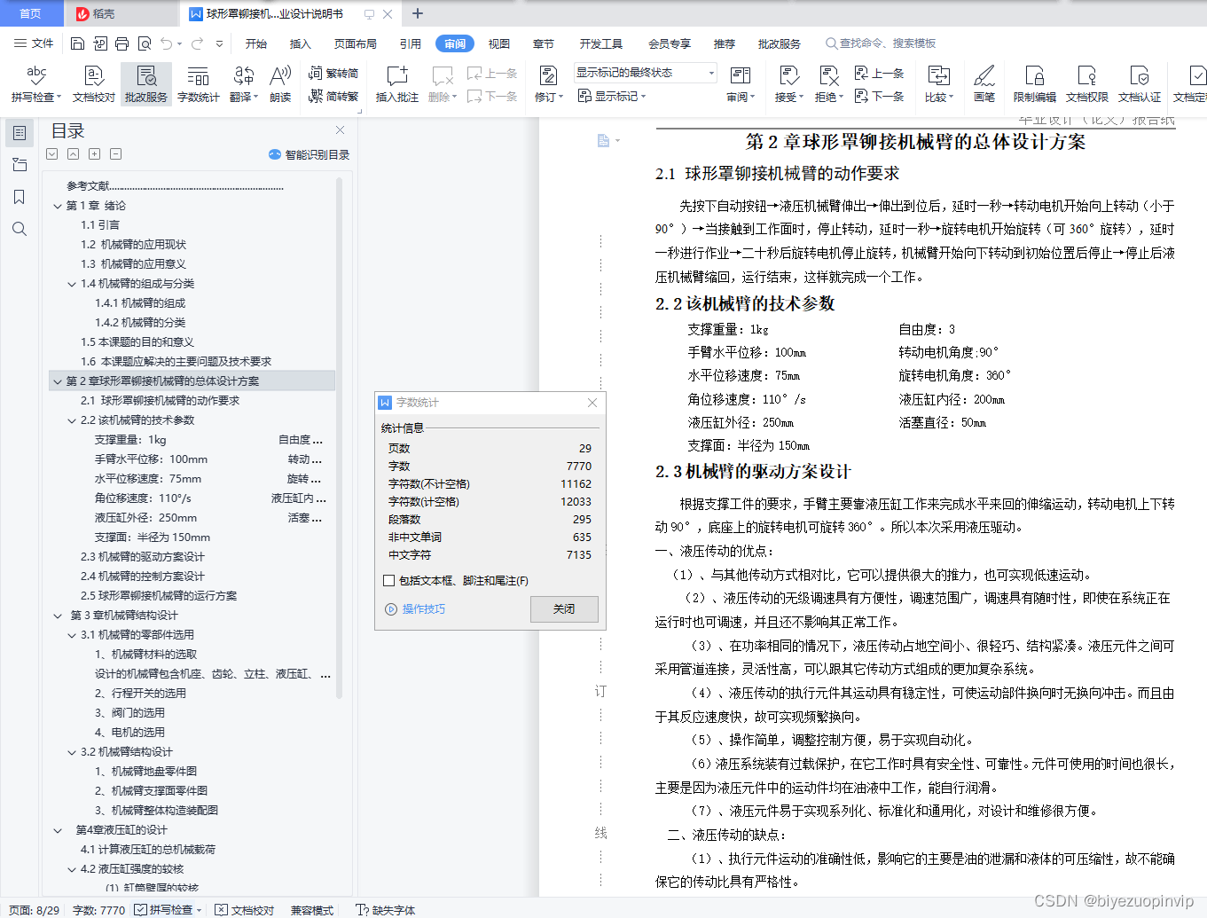Close the 目录 outline pane
Screen dimensions: 1207x918
pos(340,130)
